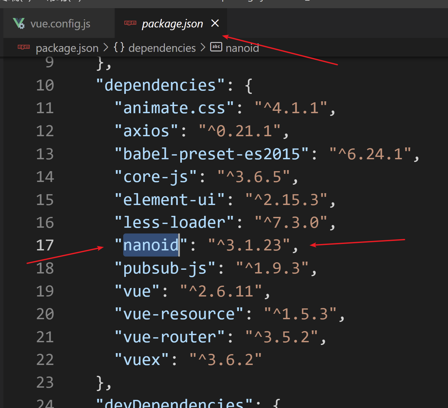Screen dimensions: 448x408
Task: Click the "^0.21.1" version value
Action: (x=240, y=131)
